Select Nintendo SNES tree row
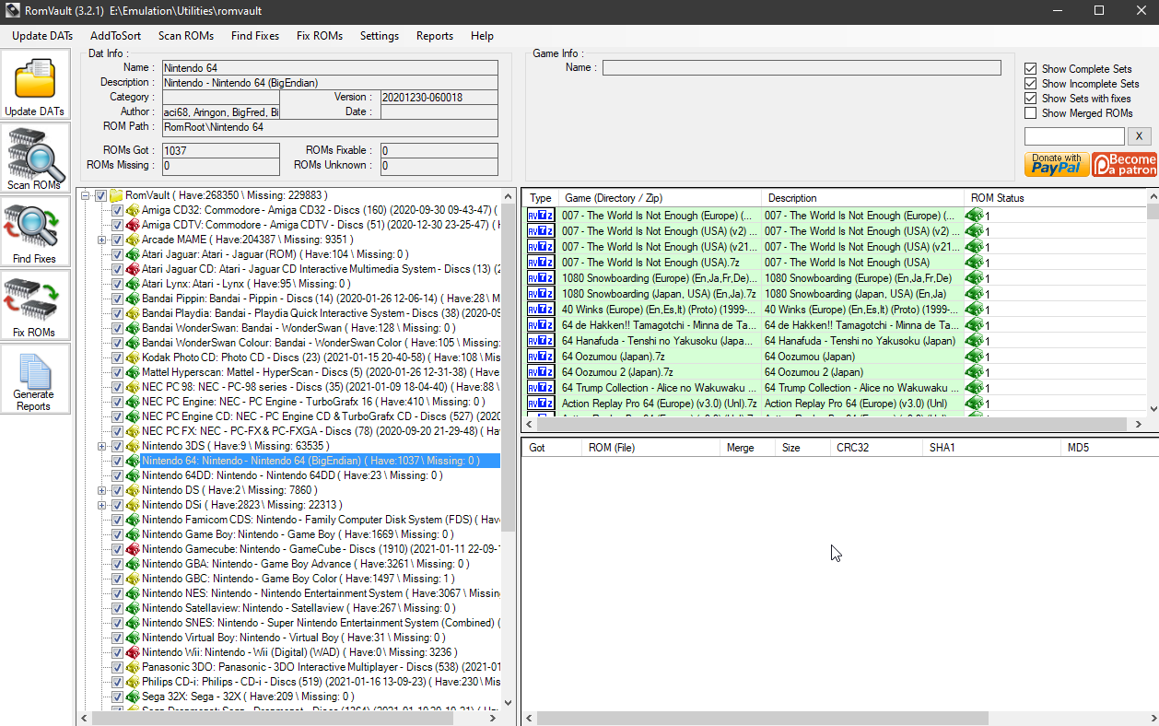1159x726 pixels. 320,623
